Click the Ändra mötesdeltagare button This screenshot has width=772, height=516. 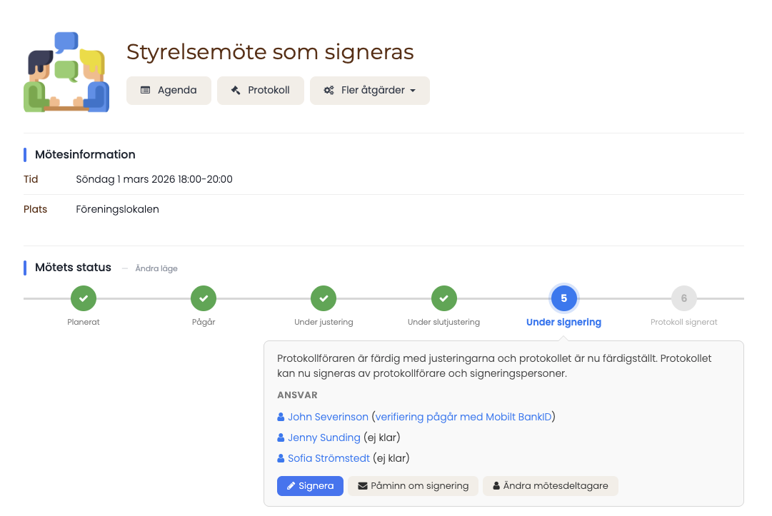[551, 486]
